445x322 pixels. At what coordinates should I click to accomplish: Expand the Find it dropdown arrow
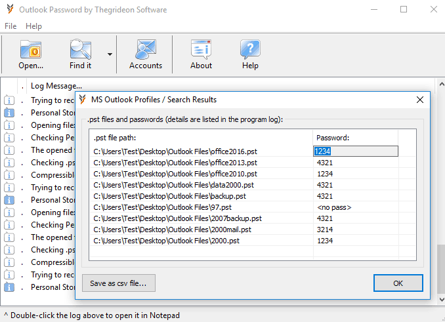(x=110, y=54)
